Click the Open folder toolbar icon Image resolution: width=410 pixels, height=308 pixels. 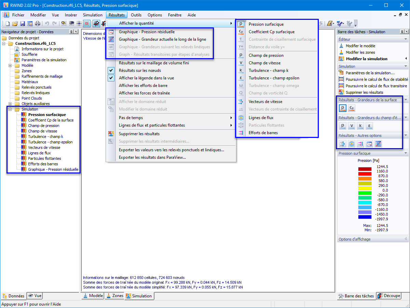[15, 24]
